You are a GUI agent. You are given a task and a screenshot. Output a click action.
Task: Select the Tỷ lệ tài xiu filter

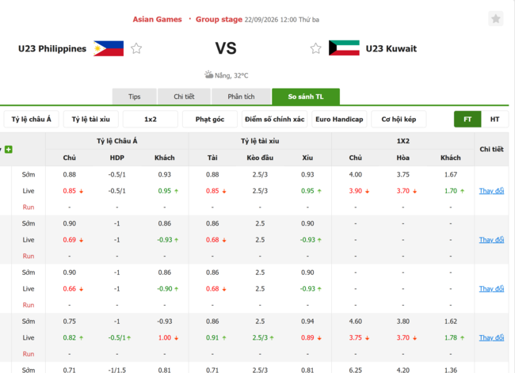90,120
